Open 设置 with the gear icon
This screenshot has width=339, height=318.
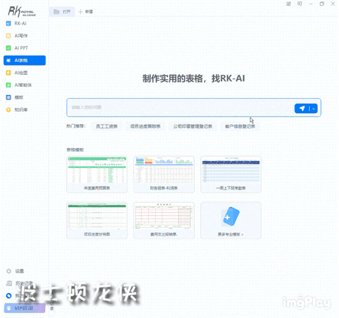15,271
